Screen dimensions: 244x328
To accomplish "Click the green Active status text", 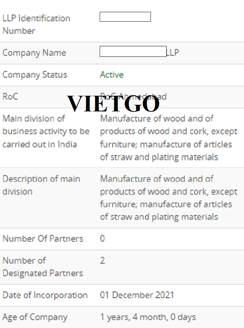I will click(112, 75).
